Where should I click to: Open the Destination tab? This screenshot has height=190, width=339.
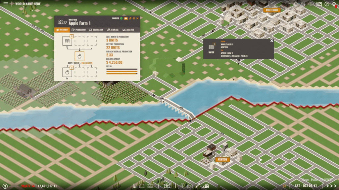[96, 30]
